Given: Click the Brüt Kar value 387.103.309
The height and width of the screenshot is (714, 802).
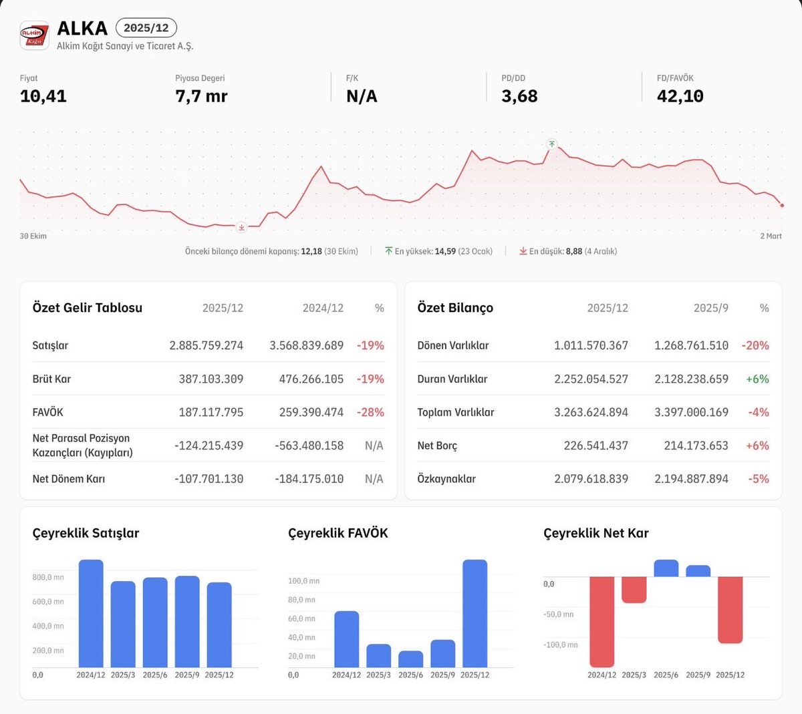Looking at the screenshot, I should (x=211, y=379).
